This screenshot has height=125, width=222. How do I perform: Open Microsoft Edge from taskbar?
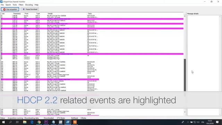point(32,122)
